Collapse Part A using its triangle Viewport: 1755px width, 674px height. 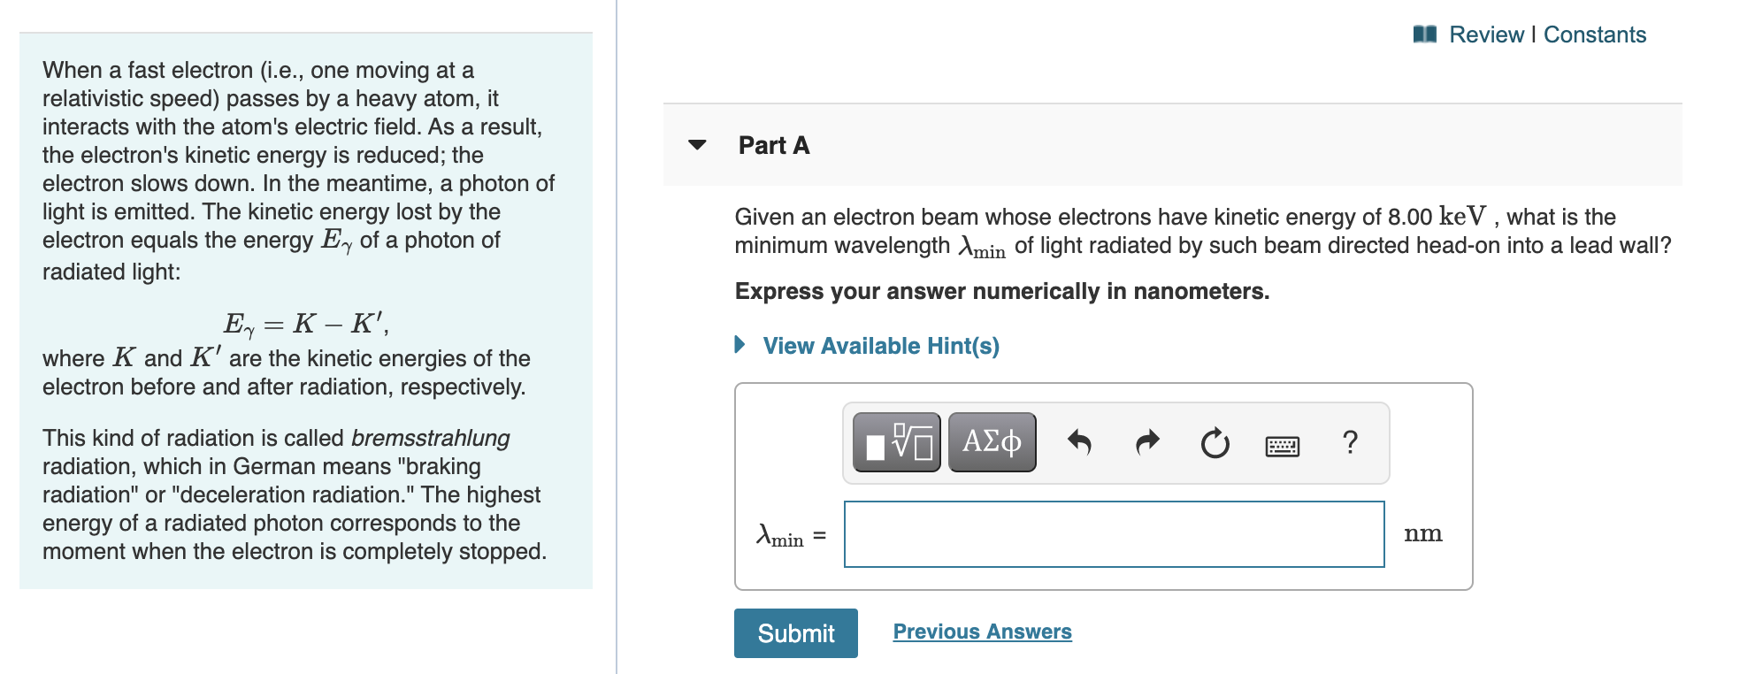tap(695, 144)
